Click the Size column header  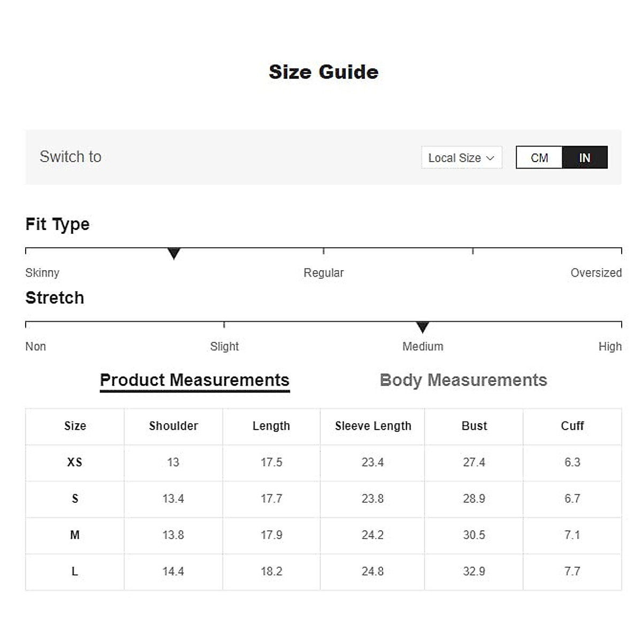[x=75, y=426]
